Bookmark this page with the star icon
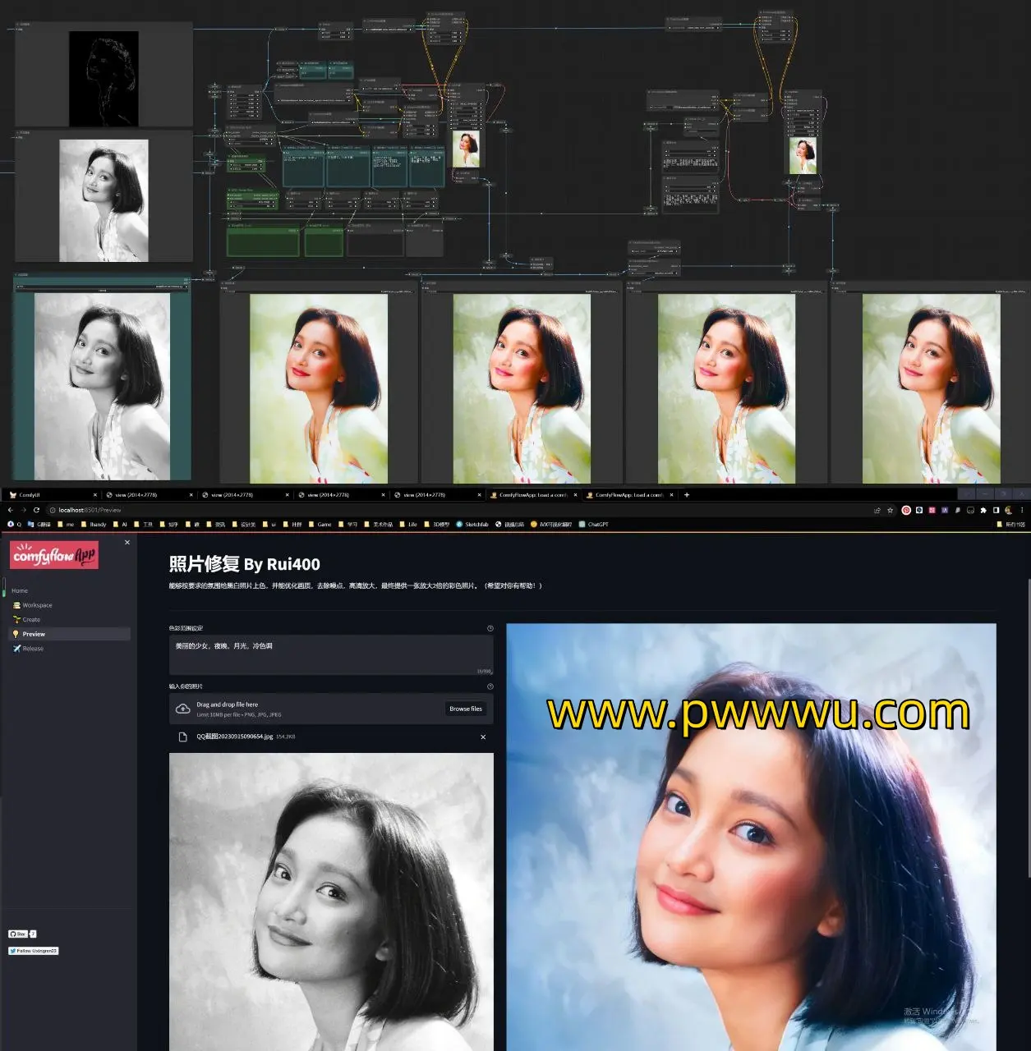This screenshot has width=1031, height=1051. point(890,510)
